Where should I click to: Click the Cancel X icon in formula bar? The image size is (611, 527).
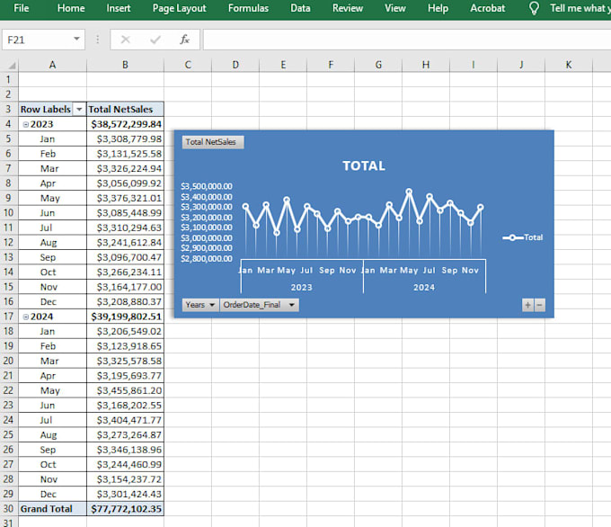click(x=126, y=40)
